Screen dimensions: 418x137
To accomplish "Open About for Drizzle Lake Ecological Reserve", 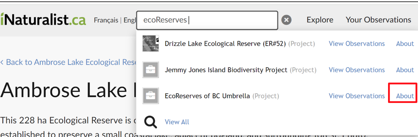I will pos(405,44).
